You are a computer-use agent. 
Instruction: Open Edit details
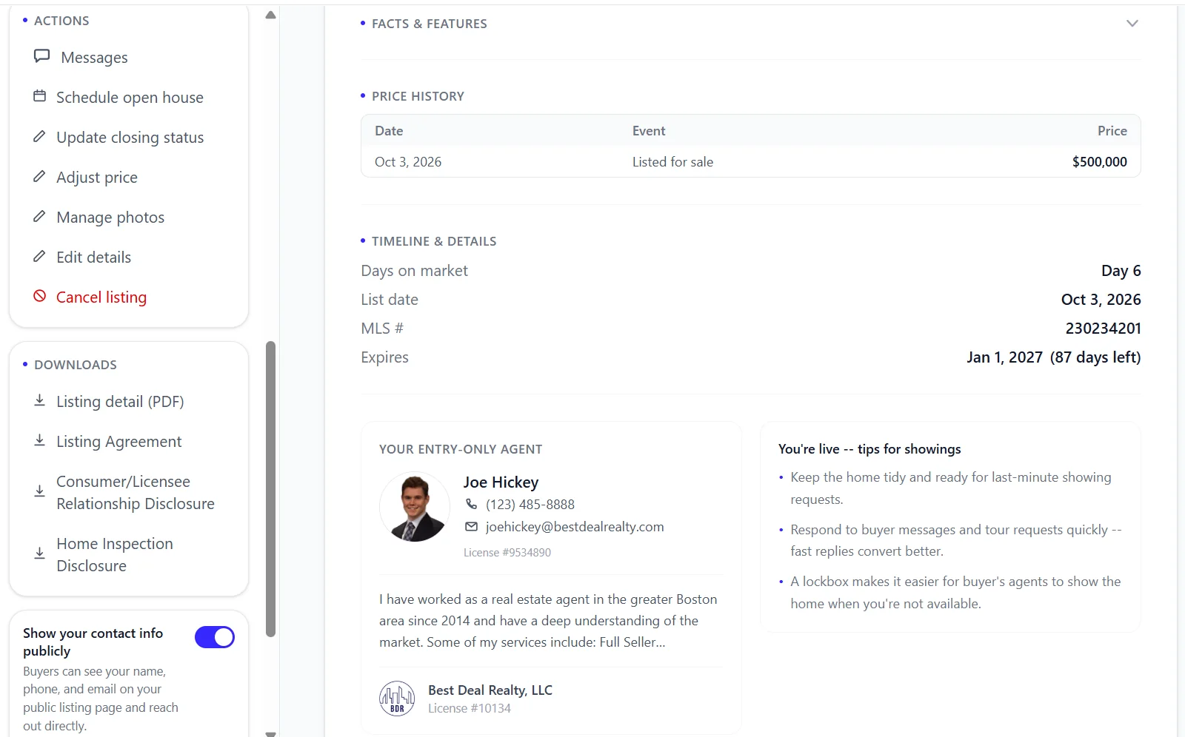pyautogui.click(x=93, y=257)
